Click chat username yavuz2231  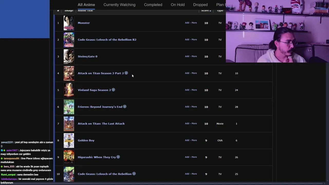(x=7, y=142)
